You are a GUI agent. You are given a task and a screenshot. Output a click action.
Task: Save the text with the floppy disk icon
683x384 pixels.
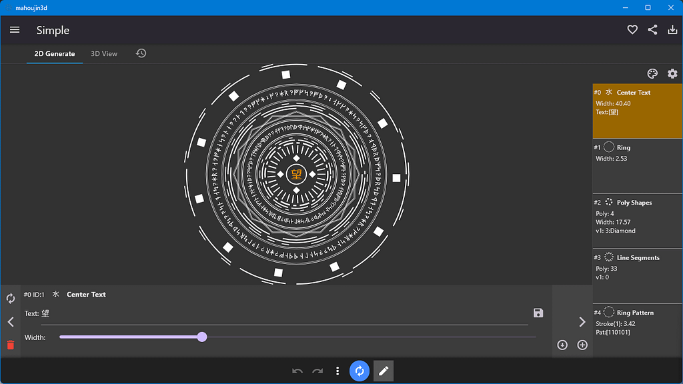(x=538, y=313)
